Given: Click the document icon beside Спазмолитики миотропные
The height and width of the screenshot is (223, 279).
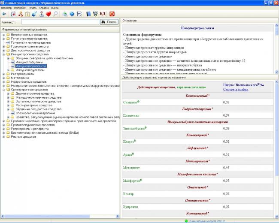Looking at the screenshot, I should pos(12,113).
